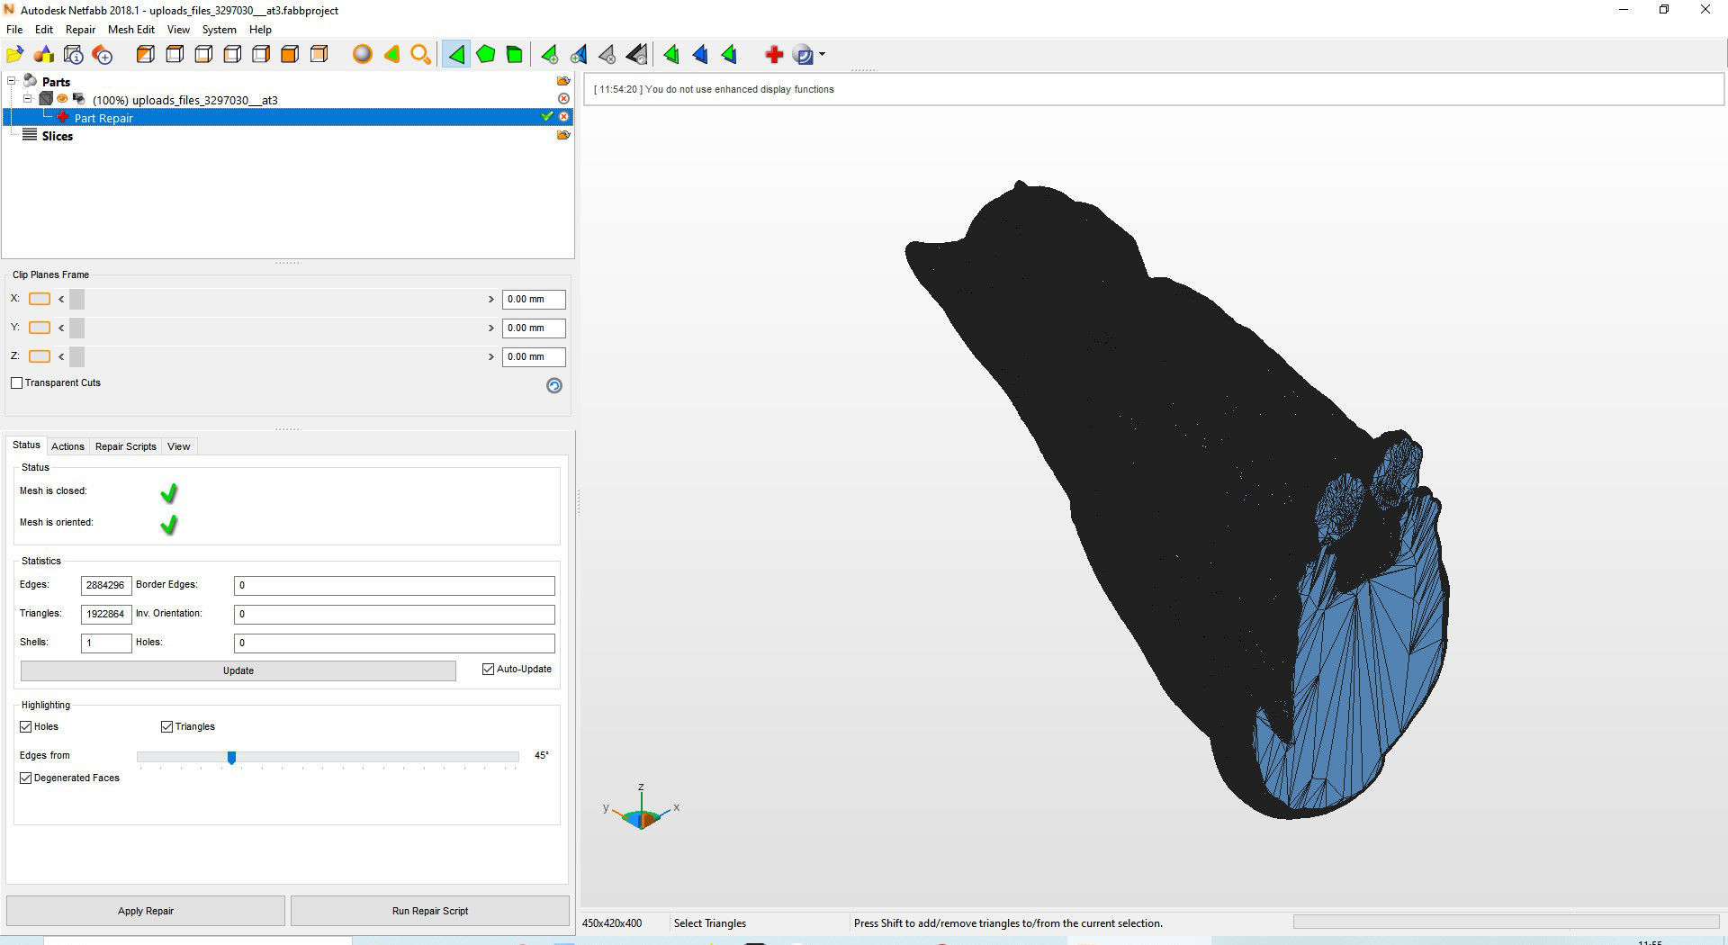
Task: Uncheck the Holes highlighting checkbox
Action: pyautogui.click(x=25, y=726)
